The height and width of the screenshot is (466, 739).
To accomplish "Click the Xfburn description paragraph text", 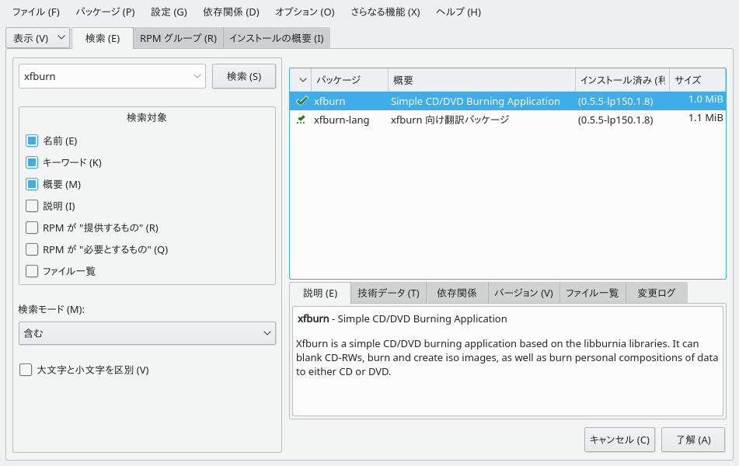I will [x=507, y=357].
